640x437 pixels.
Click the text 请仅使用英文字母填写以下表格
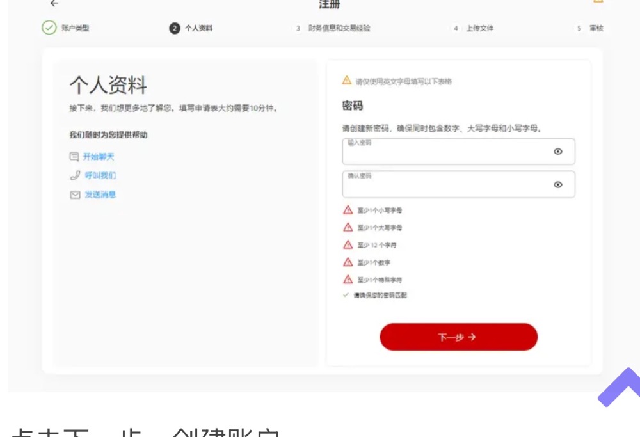click(404, 82)
